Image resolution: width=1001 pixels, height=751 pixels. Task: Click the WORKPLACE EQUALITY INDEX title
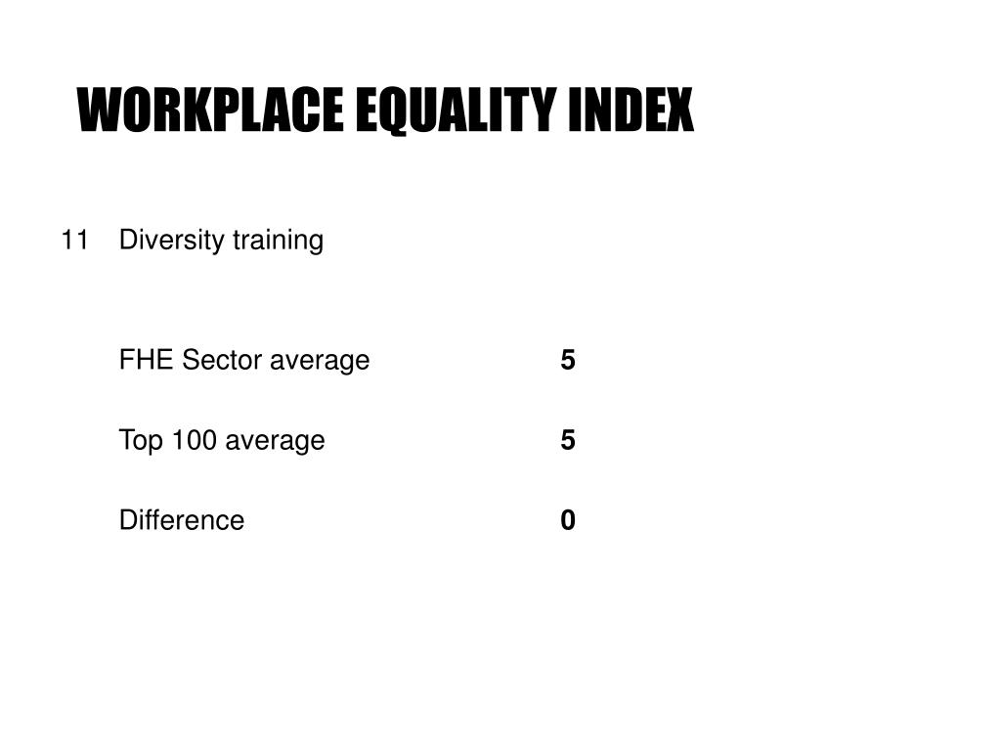pos(385,110)
